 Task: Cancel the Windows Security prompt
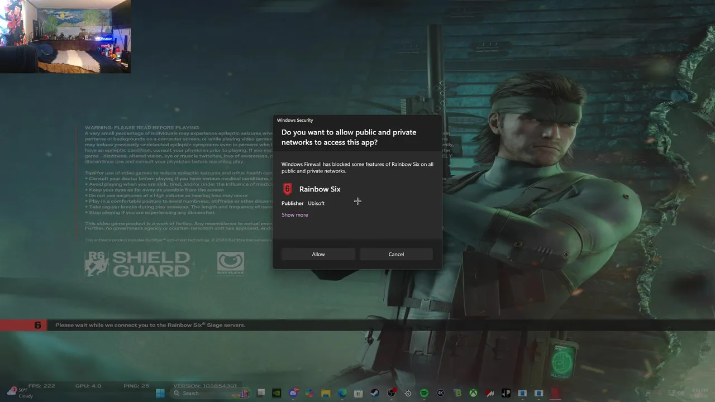point(396,254)
